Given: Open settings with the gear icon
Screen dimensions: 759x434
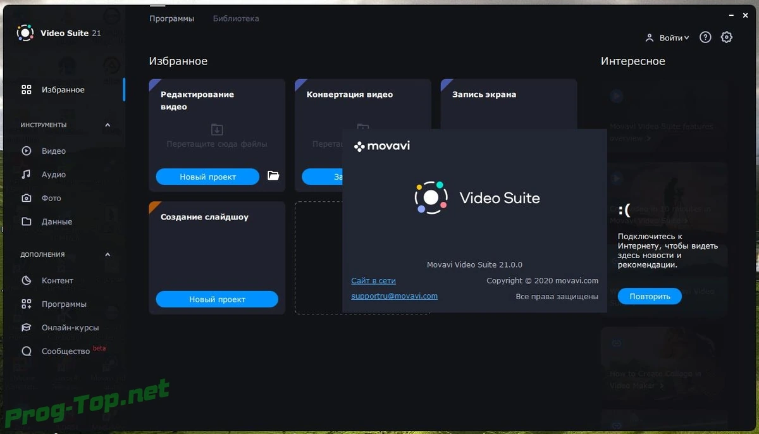Looking at the screenshot, I should tap(727, 37).
